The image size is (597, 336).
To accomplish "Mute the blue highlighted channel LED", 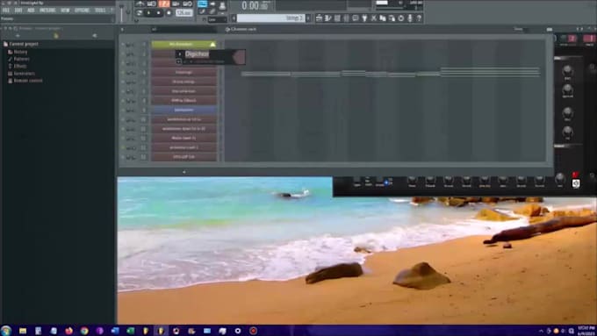I will pyautogui.click(x=123, y=110).
